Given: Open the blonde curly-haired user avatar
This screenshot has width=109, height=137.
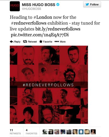Looking at the screenshot, I should (75, 132).
